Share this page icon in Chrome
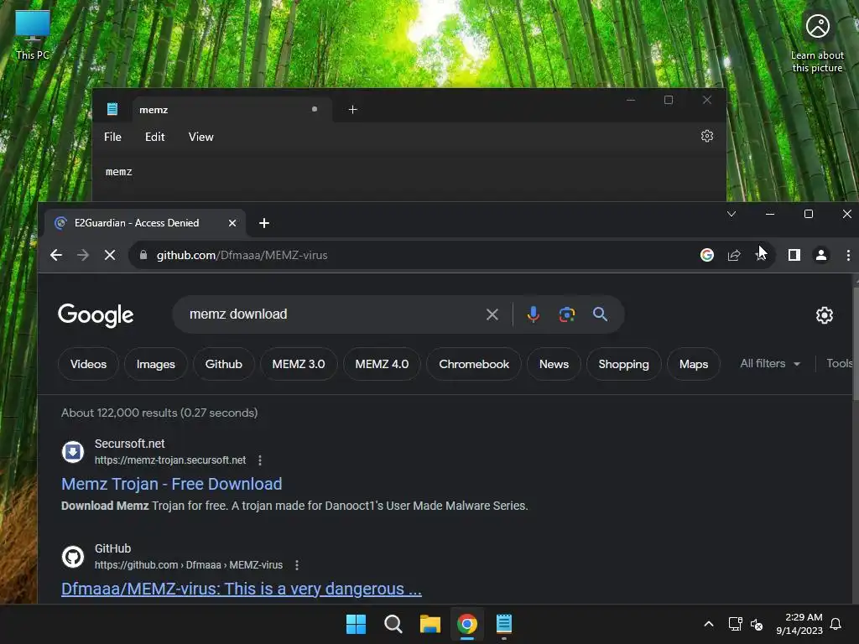This screenshot has width=859, height=644. click(x=734, y=255)
